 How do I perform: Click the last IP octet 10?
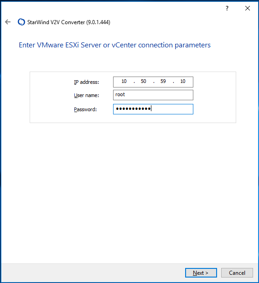coord(183,82)
